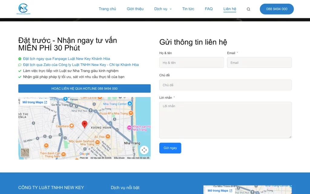
Task: Open the Dịch vụ menu item
Action: coord(161,9)
